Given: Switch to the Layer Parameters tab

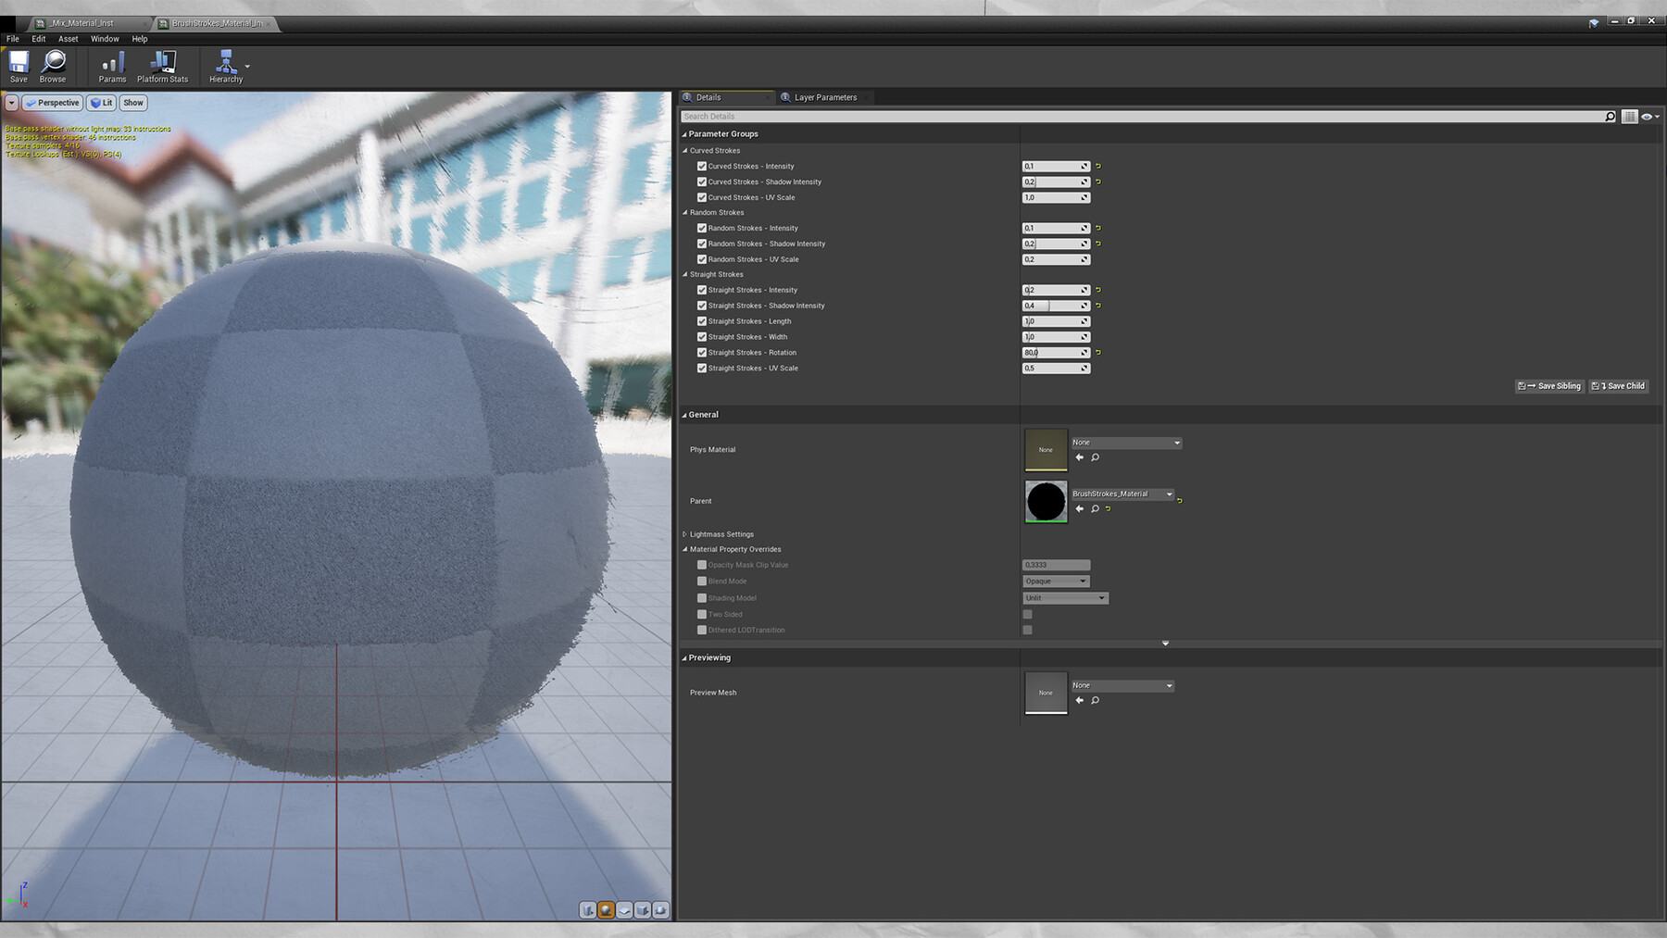Looking at the screenshot, I should point(824,97).
